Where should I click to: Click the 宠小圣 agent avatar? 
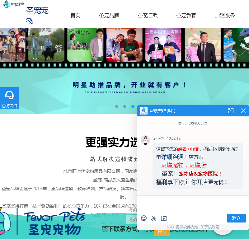pyautogui.click(x=145, y=140)
